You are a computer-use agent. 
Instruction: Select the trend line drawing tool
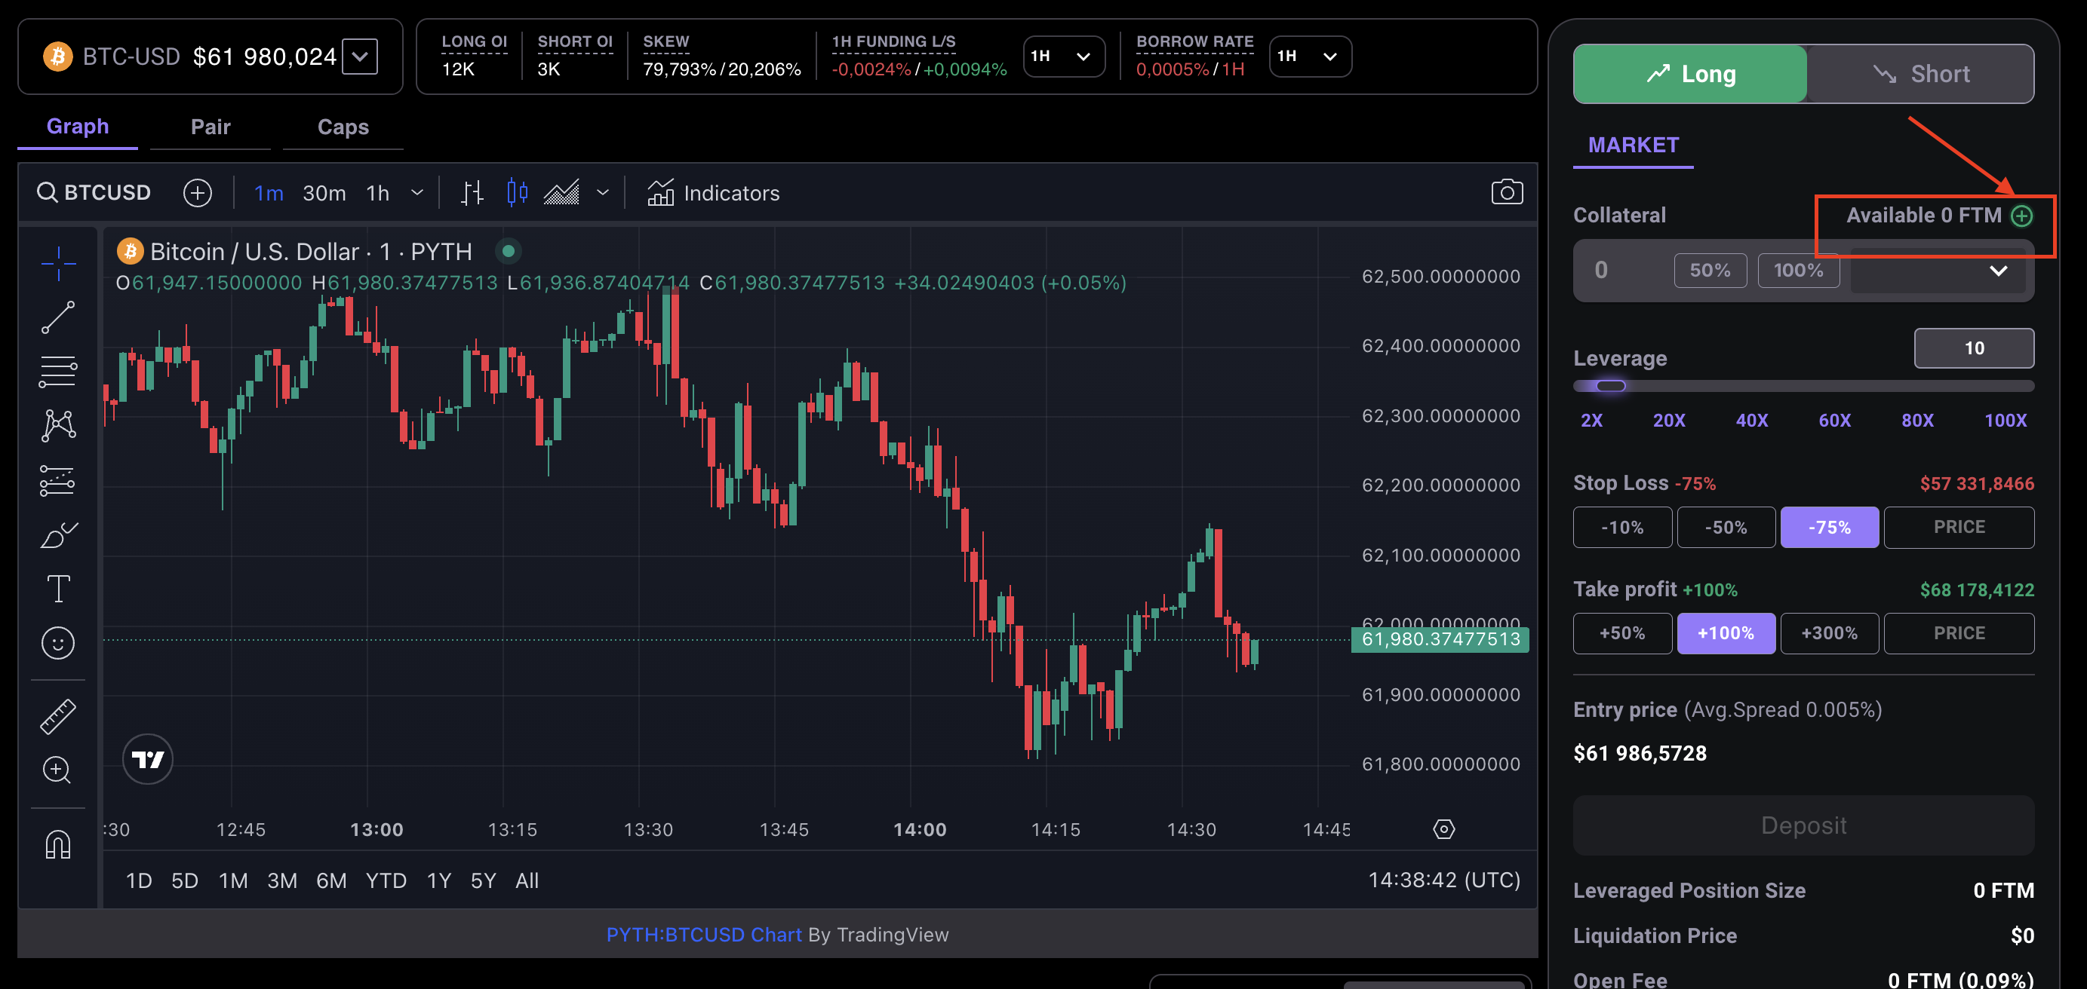(58, 317)
